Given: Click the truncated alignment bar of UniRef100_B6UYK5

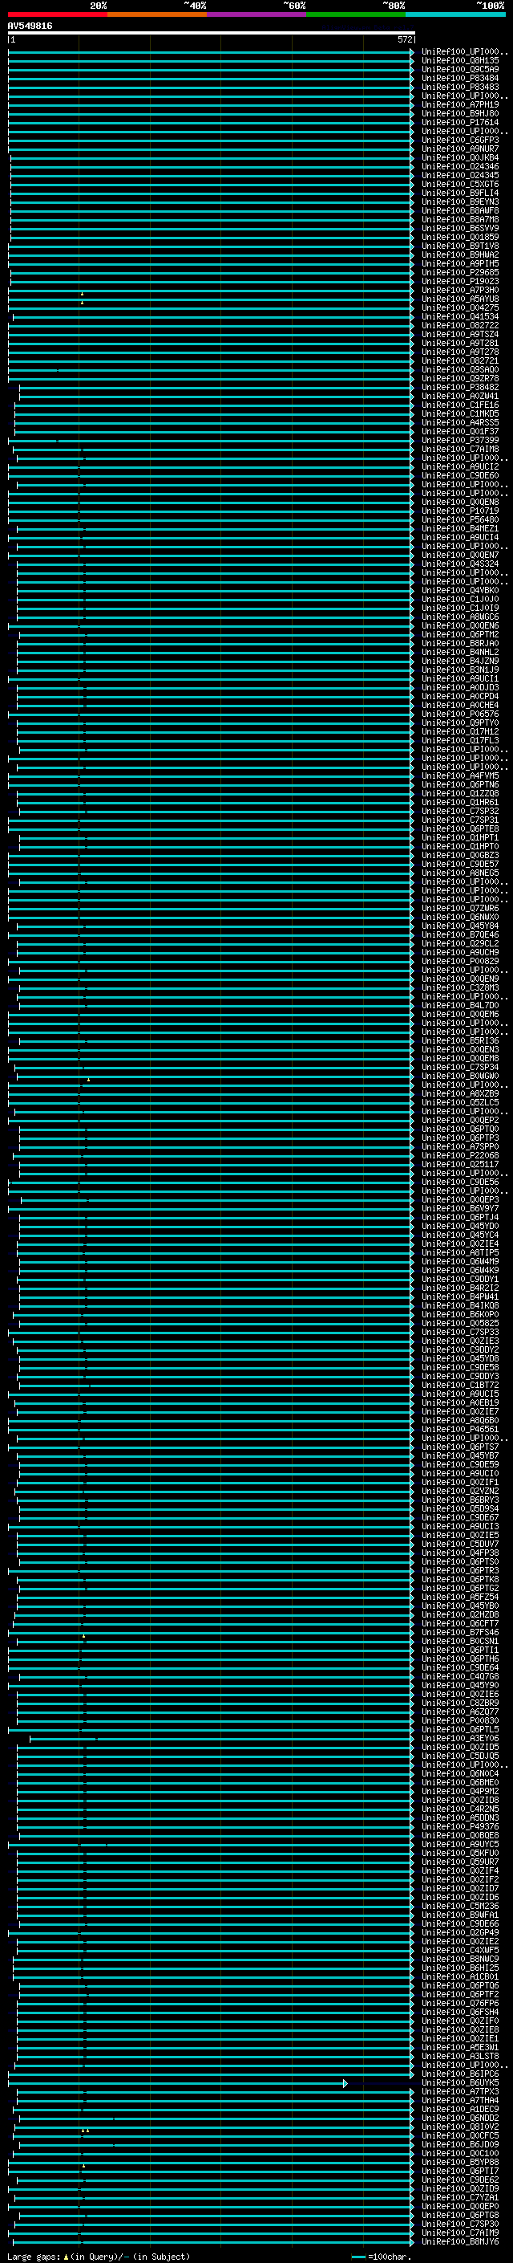Looking at the screenshot, I should (x=178, y=2083).
